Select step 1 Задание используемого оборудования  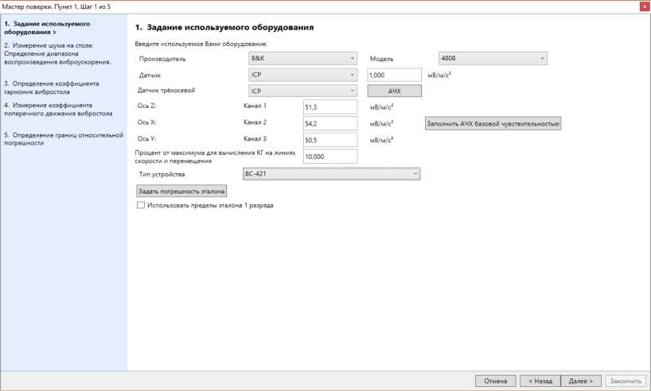(47, 28)
